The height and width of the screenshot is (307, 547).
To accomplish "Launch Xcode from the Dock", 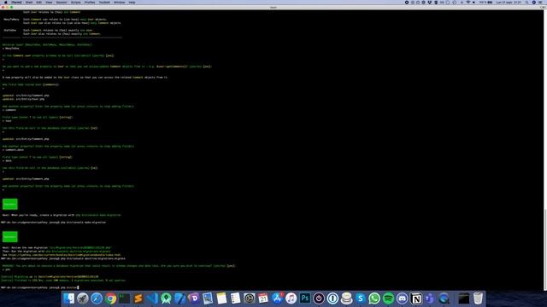I will (180, 298).
